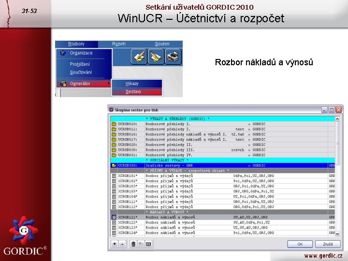Click header '* NÁKLADY A VÝNOSY *'
The width and height of the screenshot is (348, 261).
point(167,212)
